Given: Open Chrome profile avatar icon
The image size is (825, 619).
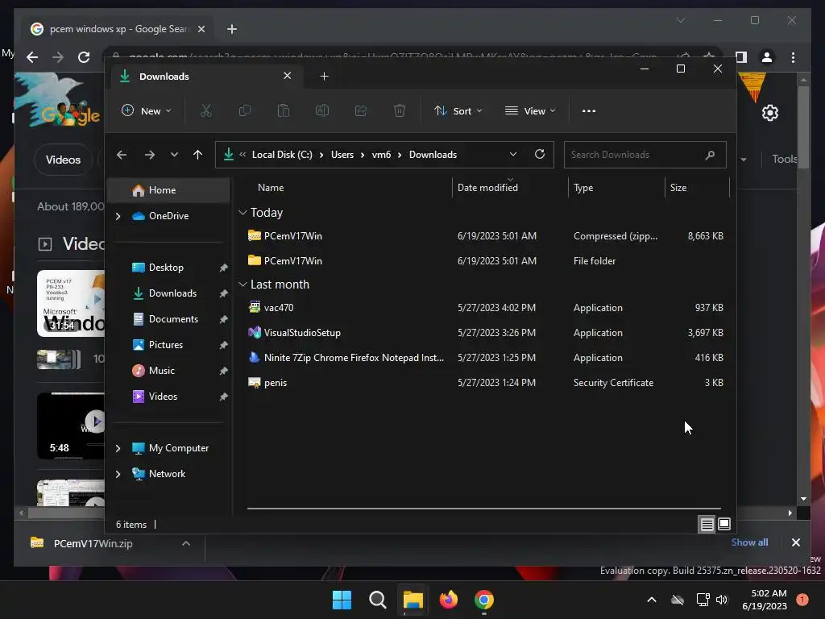Looking at the screenshot, I should [767, 57].
